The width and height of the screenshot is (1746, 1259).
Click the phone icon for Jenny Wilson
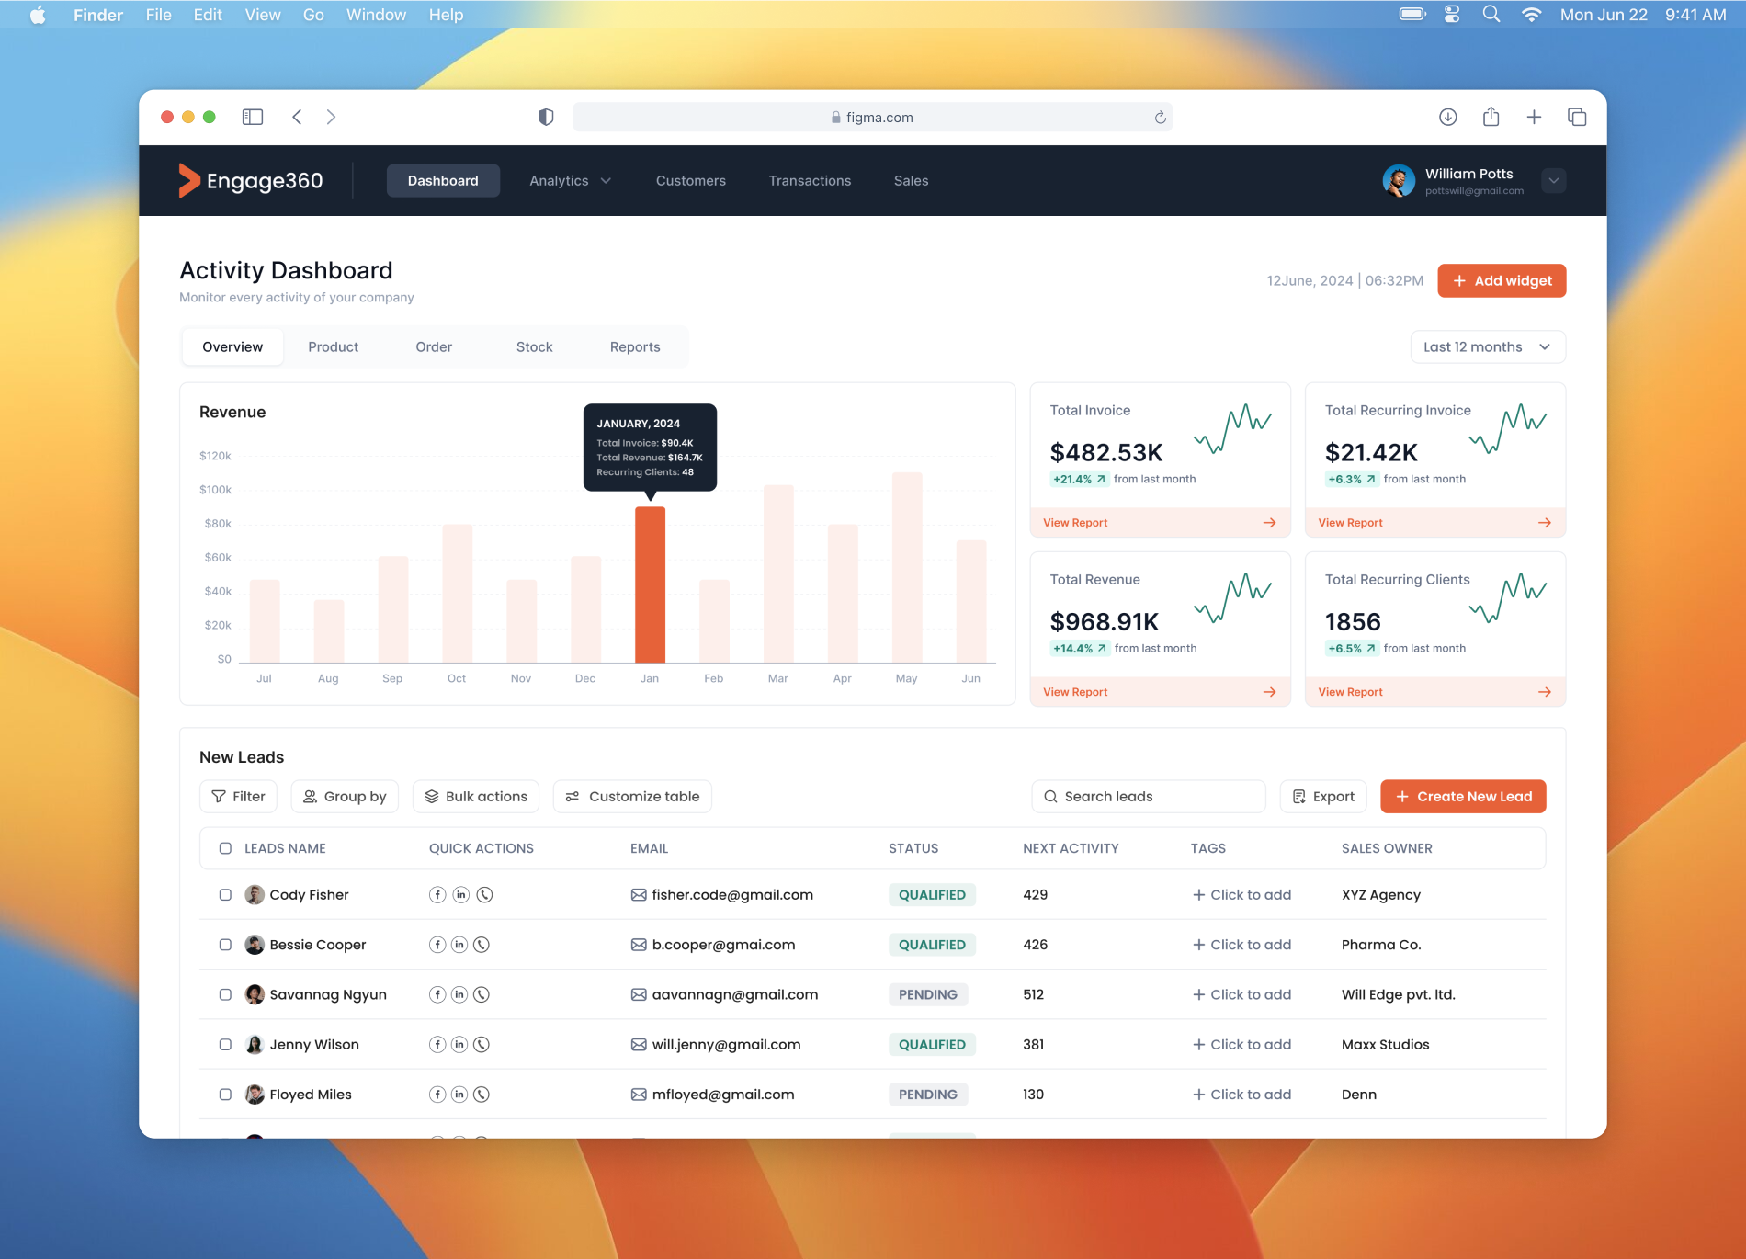coord(482,1044)
